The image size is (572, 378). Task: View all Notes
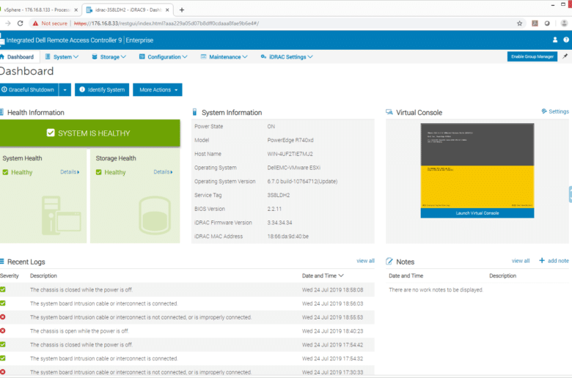tap(521, 261)
